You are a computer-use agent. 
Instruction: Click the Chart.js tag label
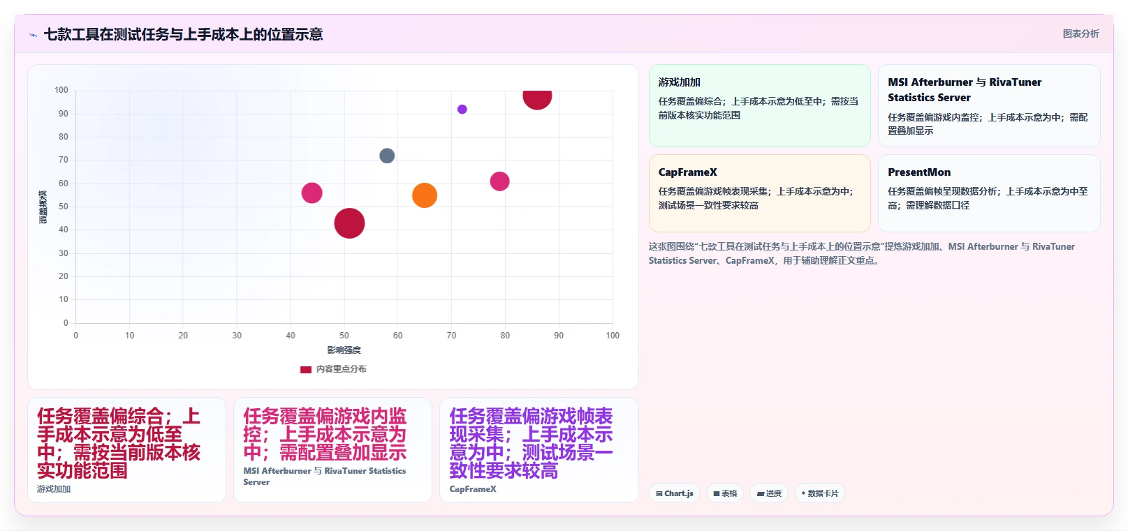679,493
